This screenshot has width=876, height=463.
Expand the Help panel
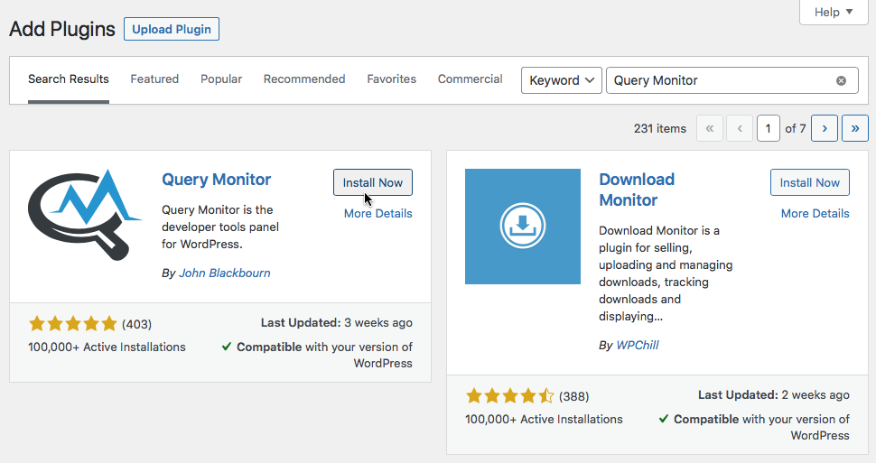(x=834, y=13)
